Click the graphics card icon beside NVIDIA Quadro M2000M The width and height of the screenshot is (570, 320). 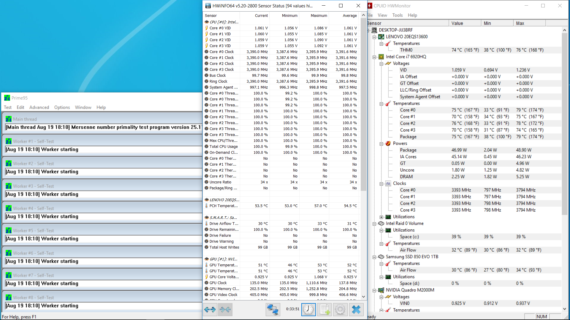(381, 290)
